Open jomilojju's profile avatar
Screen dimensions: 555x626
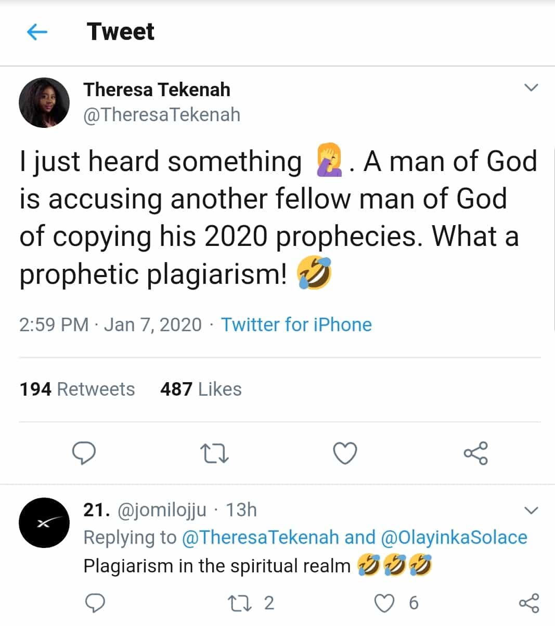44,523
